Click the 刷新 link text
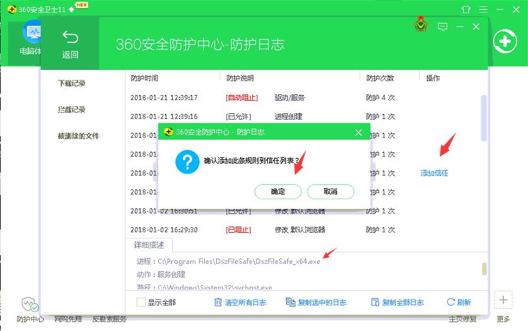Image resolution: width=528 pixels, height=331 pixels. pyautogui.click(x=464, y=303)
